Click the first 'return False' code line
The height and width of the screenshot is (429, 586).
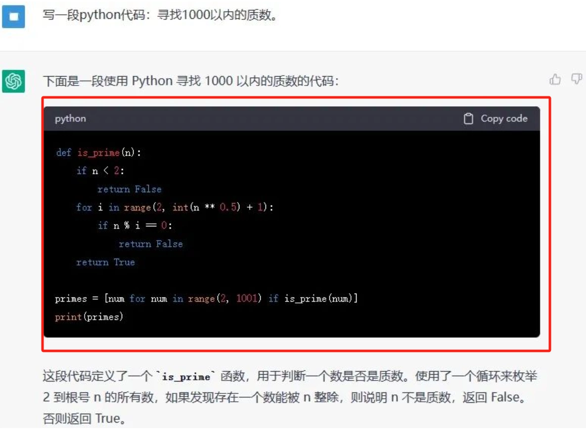pos(129,189)
